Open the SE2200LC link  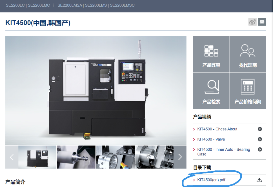pos(15,5)
